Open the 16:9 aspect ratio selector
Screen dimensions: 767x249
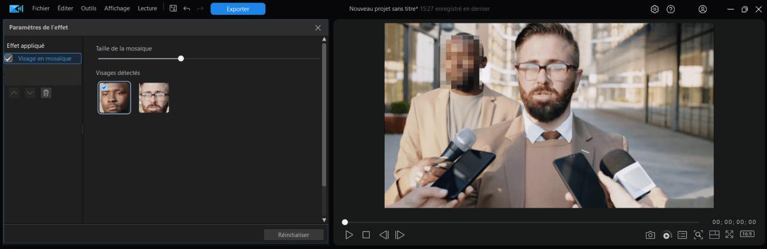coord(747,234)
